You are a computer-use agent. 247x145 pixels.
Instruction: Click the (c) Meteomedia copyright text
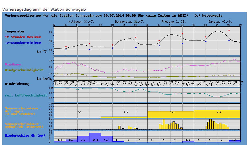click(x=208, y=16)
